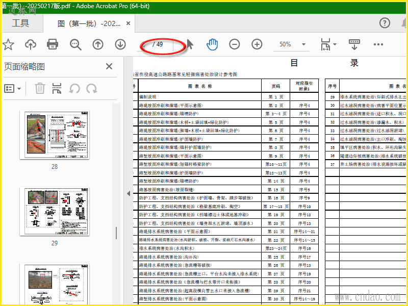Select page 29 thumbnail
Viewport: 408px width, 306px height.
(x=55, y=211)
